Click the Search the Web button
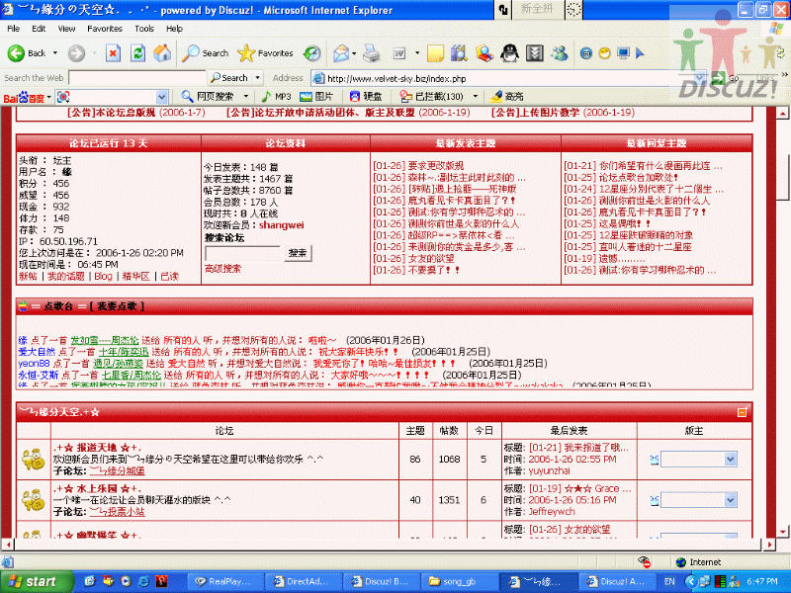This screenshot has width=791, height=593. (x=229, y=78)
